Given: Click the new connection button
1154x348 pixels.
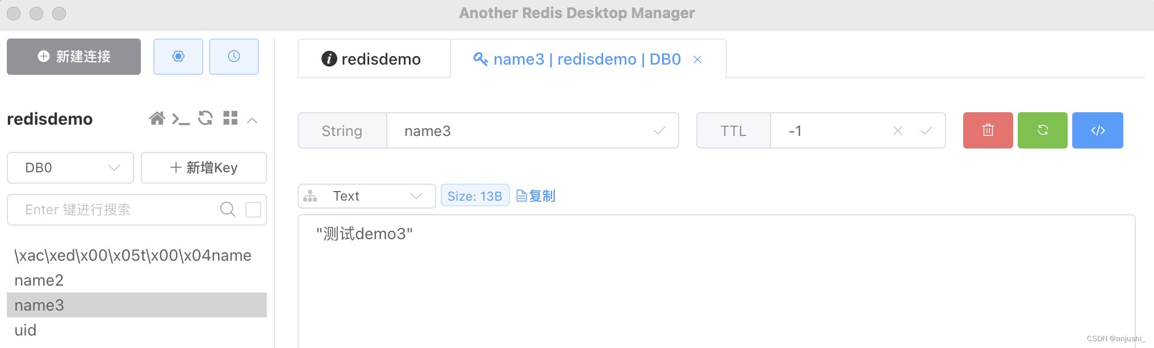Looking at the screenshot, I should (74, 57).
